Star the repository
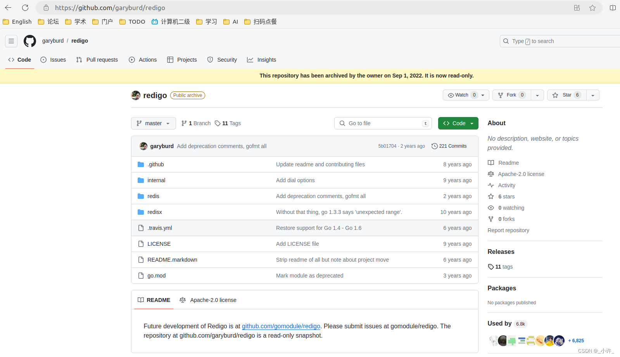Image resolution: width=620 pixels, height=357 pixels. 567,95
